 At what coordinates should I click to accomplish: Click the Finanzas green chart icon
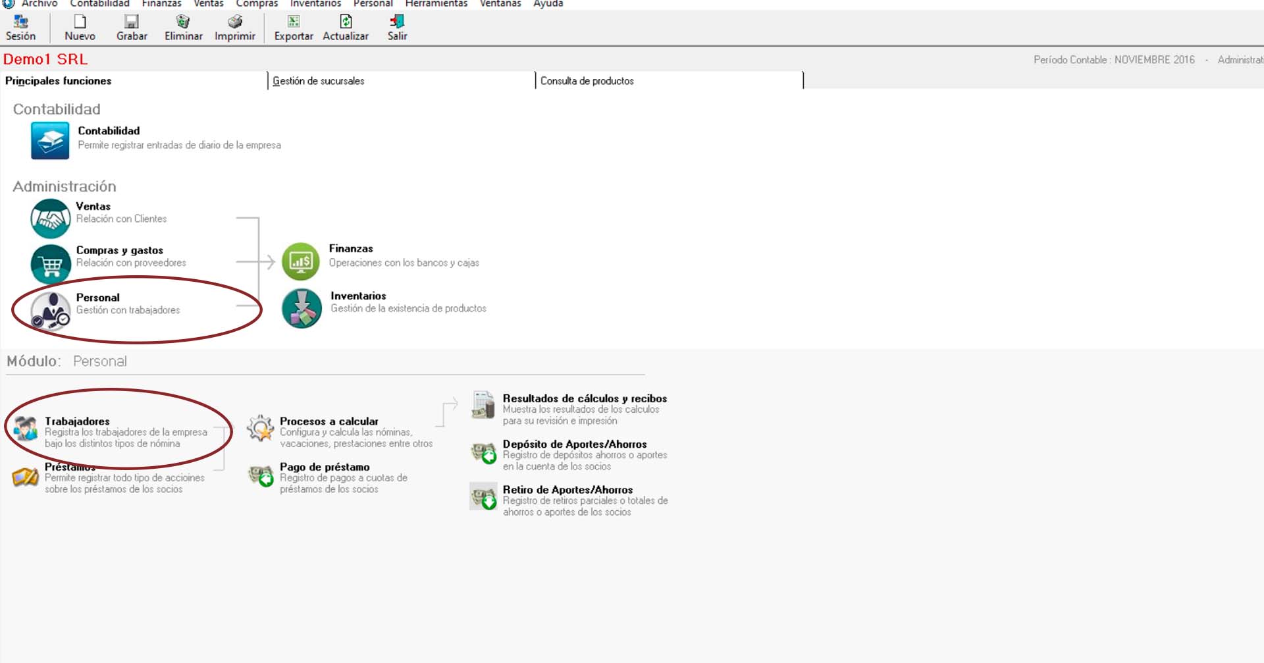[301, 261]
